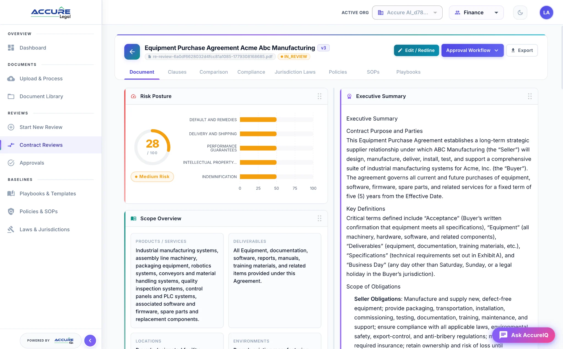Navigate to Approvals
The image size is (563, 349).
tap(51, 163)
